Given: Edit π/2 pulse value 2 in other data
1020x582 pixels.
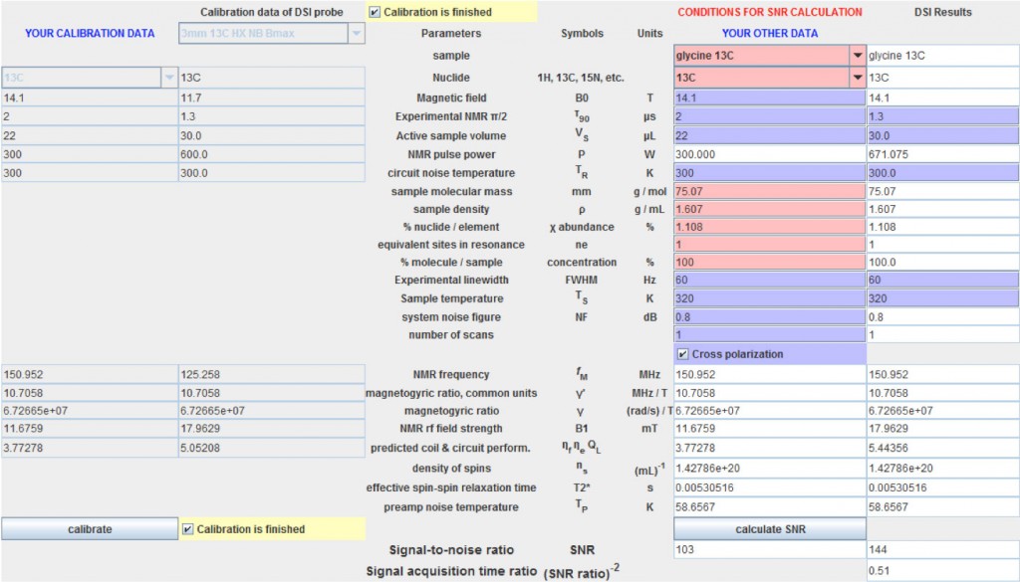Looking at the screenshot, I should [770, 116].
